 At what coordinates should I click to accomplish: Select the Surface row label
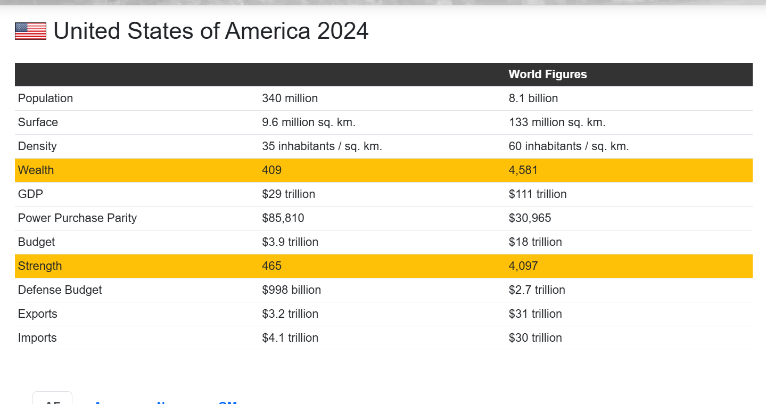click(38, 122)
